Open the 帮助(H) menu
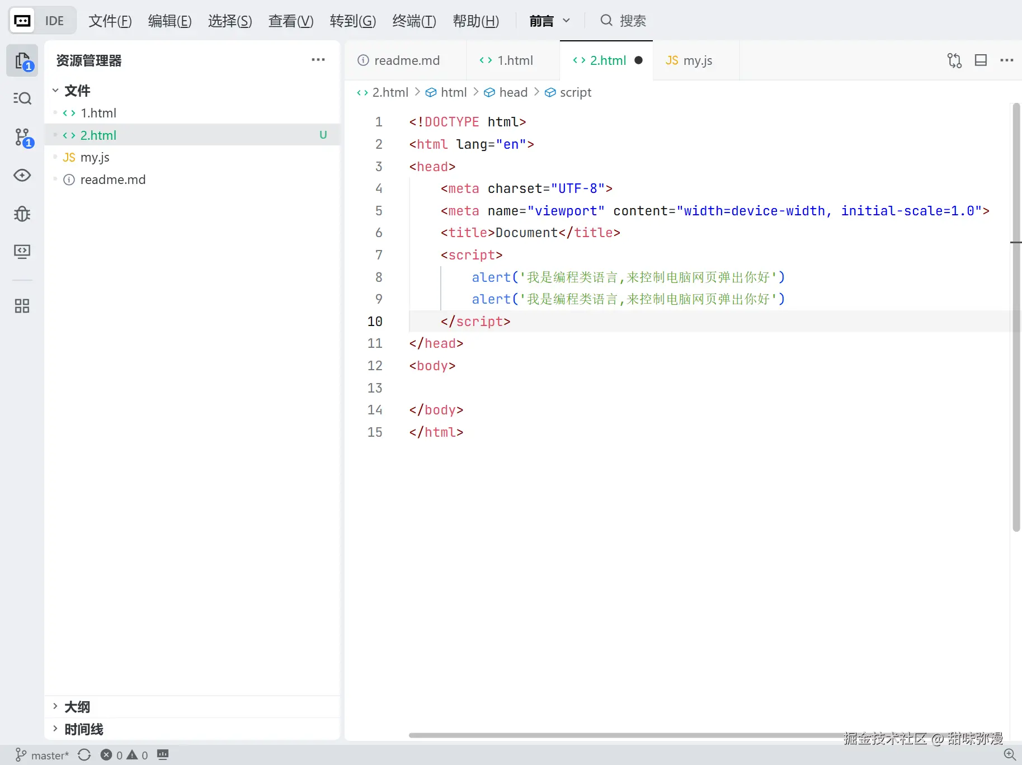The width and height of the screenshot is (1022, 765). (x=476, y=21)
